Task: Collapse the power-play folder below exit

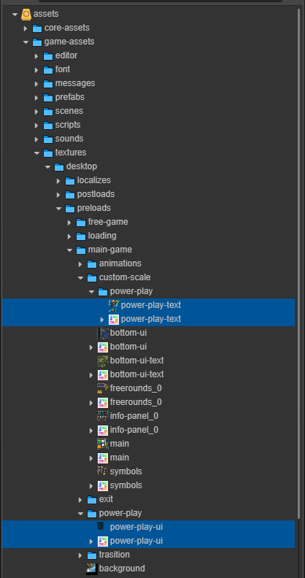Action: 81,513
